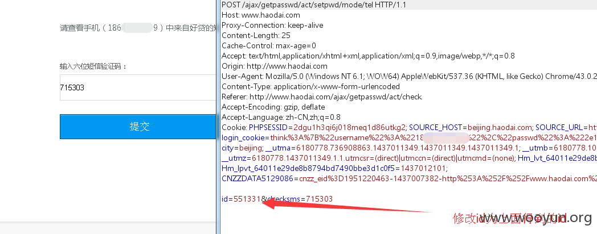Click the blue 提交 submit button
This screenshot has width=597, height=234.
coord(138,127)
